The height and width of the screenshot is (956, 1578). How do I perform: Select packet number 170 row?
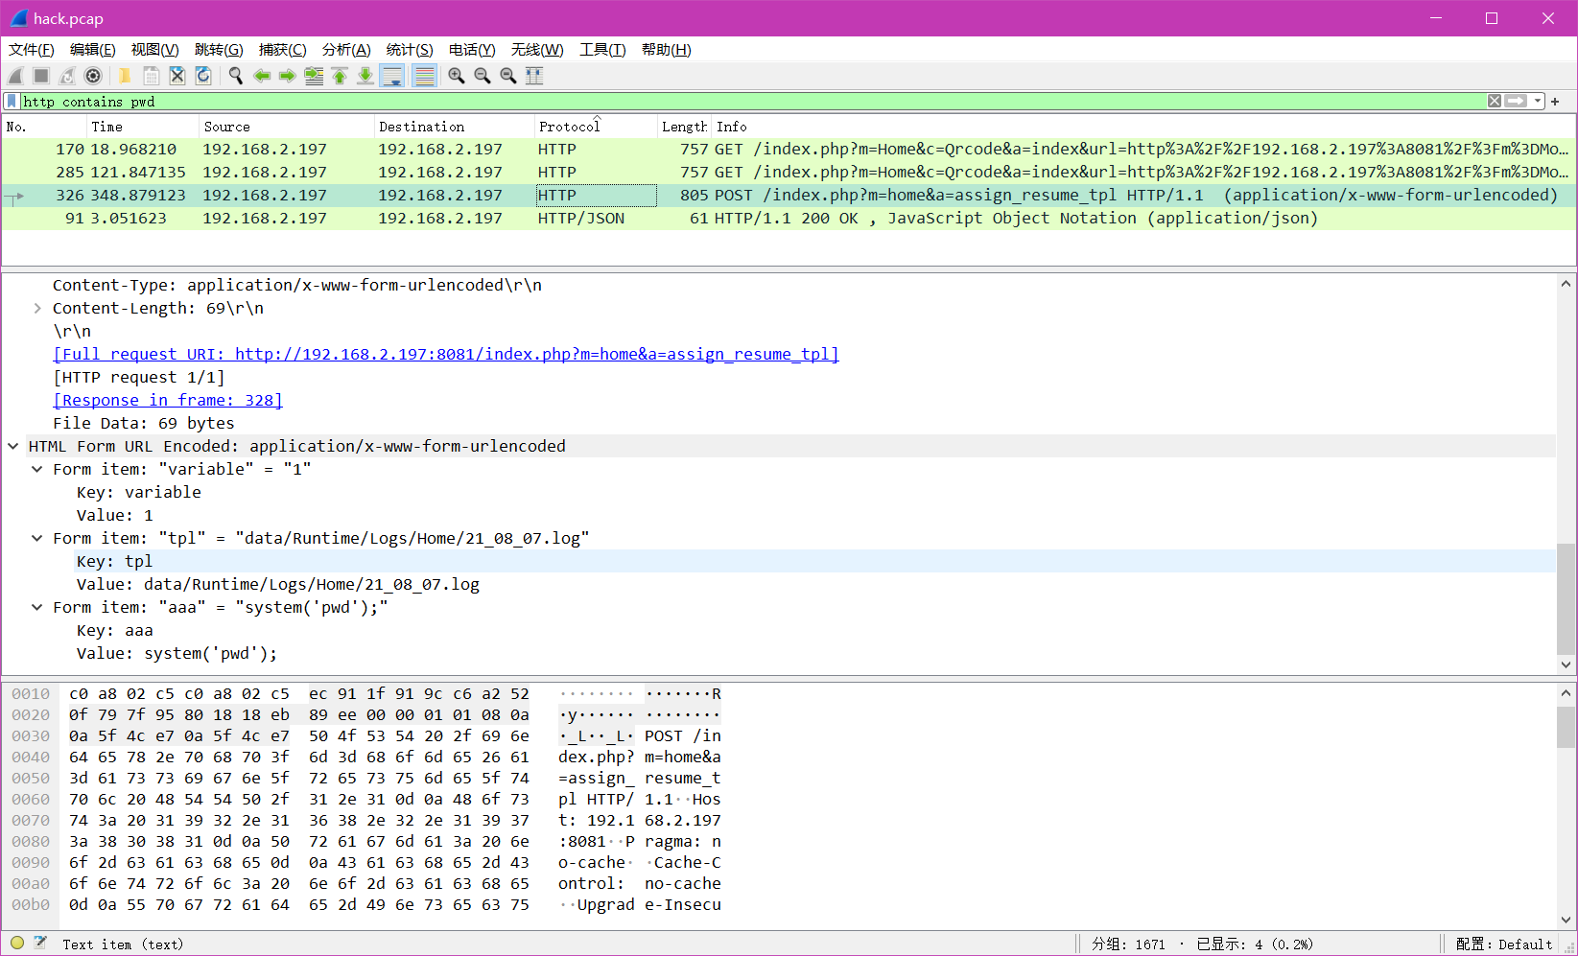[789, 150]
